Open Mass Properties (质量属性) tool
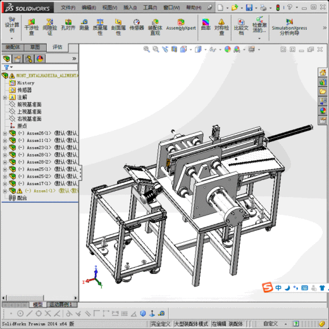This screenshot has height=329, width=329. coord(100,27)
